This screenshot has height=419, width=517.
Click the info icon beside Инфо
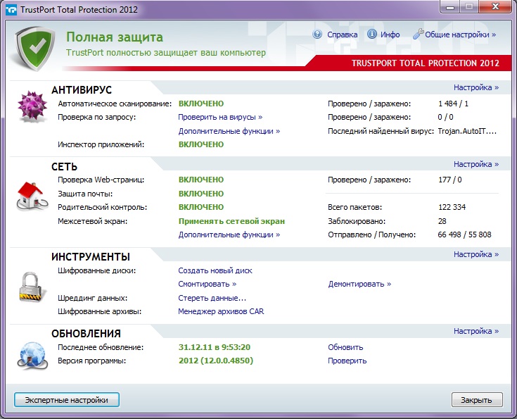372,35
